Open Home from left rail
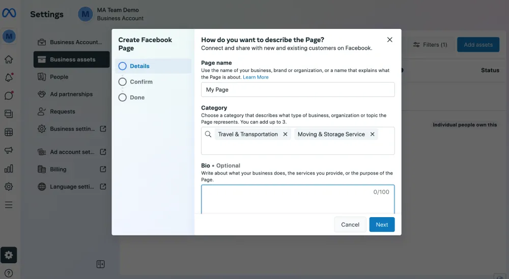Viewport: 509px width, 279px height. point(9,59)
